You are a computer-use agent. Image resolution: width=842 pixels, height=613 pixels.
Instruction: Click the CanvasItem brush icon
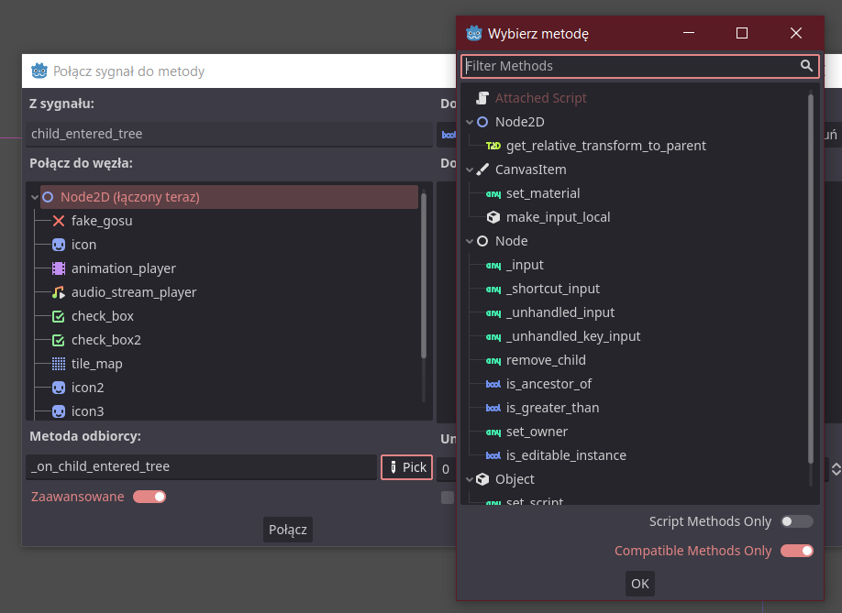pyautogui.click(x=482, y=170)
